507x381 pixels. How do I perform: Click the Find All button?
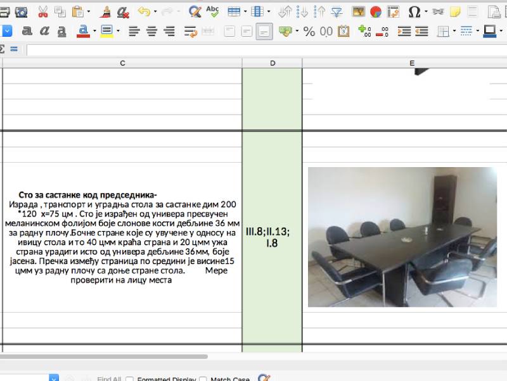108,378
